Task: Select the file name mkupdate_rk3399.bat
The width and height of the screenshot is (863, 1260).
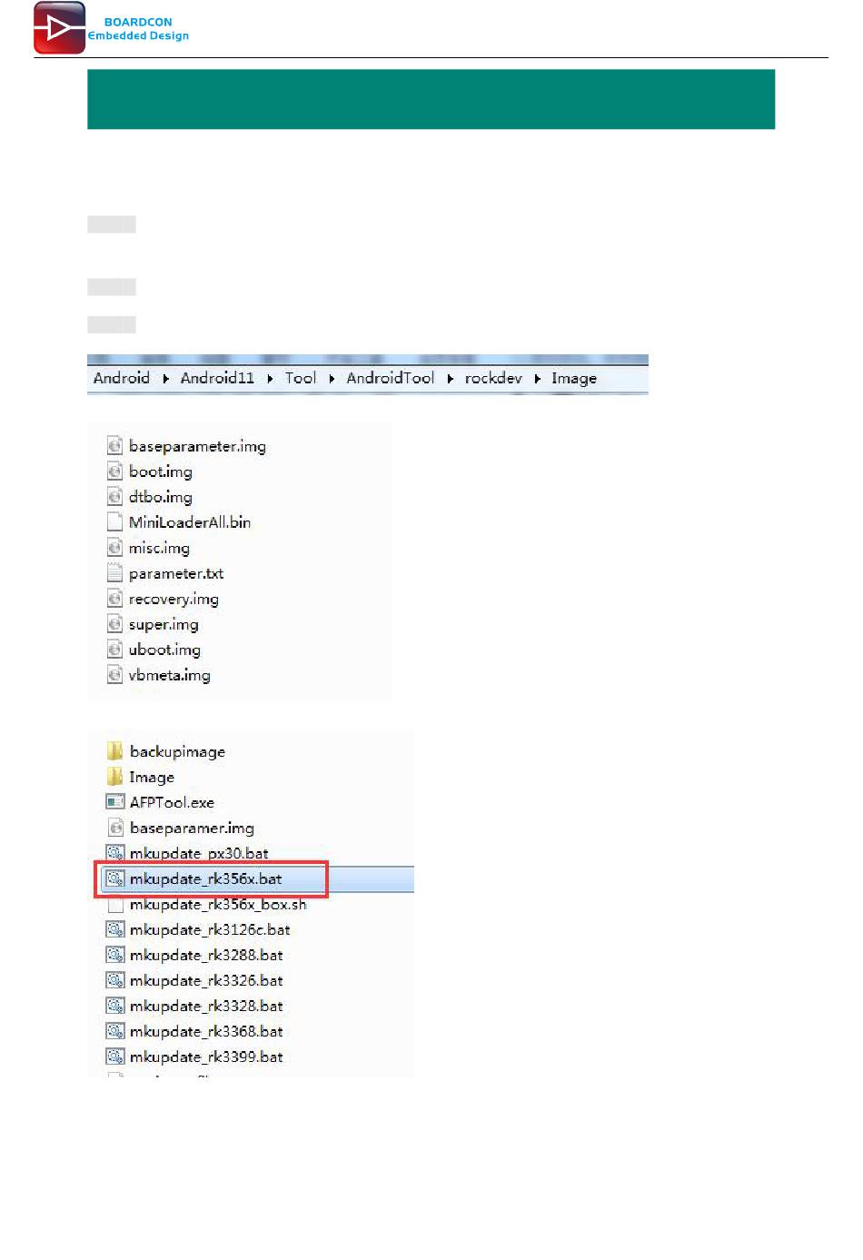Action: pyautogui.click(x=206, y=1057)
